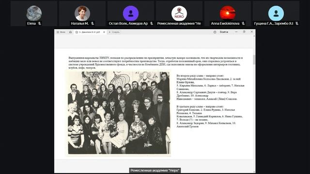Viewport: 310px width, 174px height.
Task: Open the Меню hamburger menu in PDF viewer
Action: click(61, 32)
